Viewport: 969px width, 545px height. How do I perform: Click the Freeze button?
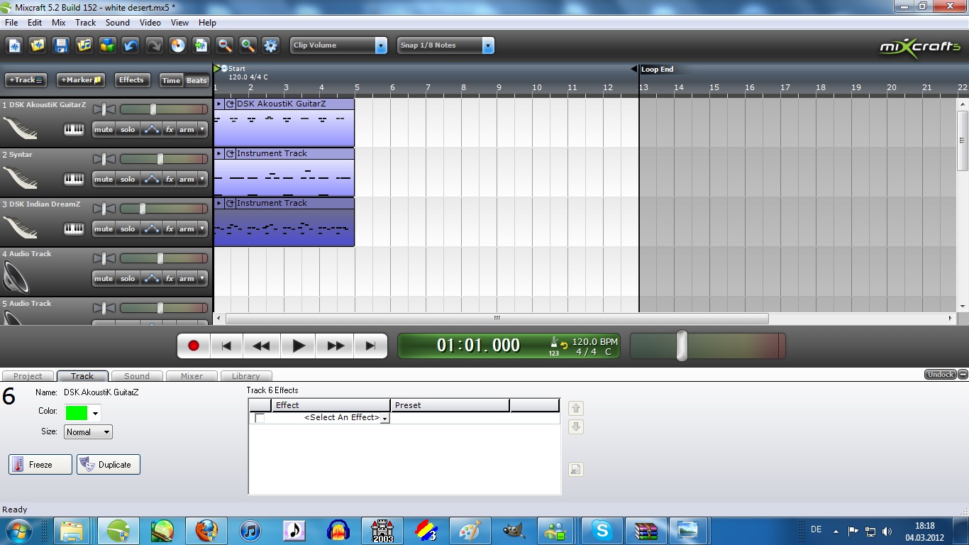(40, 465)
